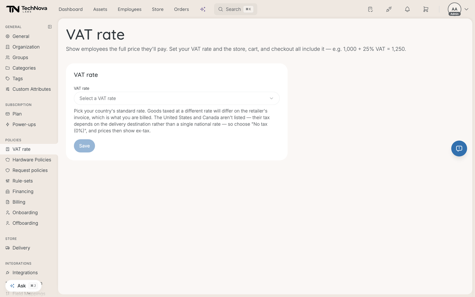
Task: Expand the account menu chevron
Action: click(466, 9)
